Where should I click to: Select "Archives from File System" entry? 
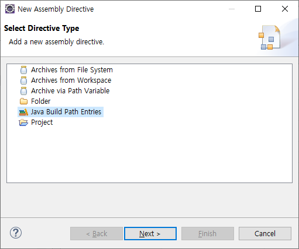(72, 70)
